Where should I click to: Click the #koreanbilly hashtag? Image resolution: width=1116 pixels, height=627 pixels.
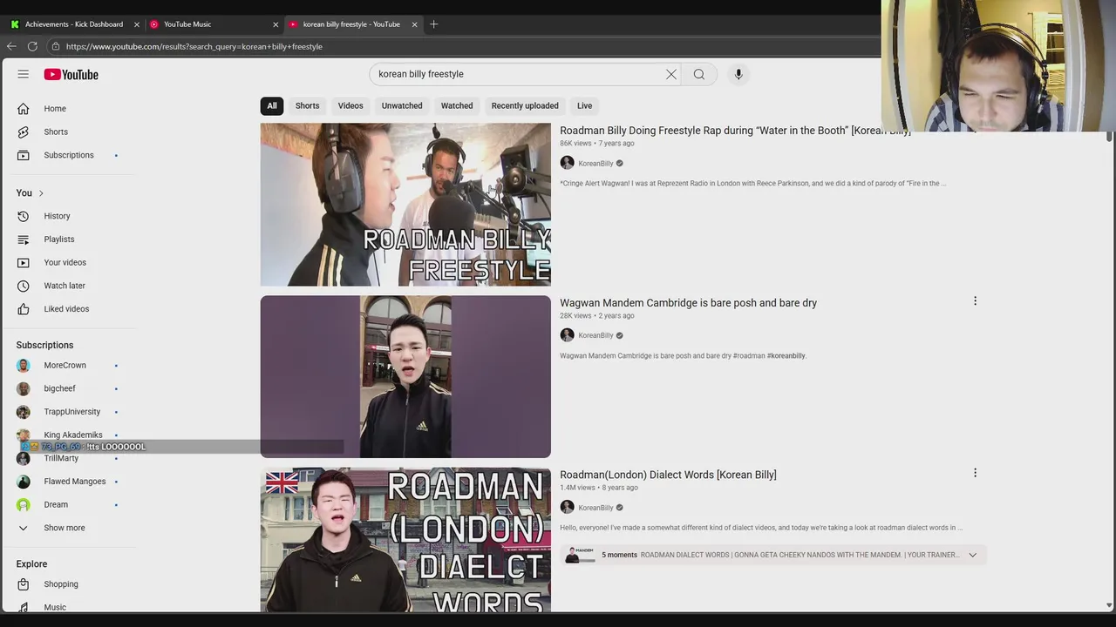click(x=786, y=356)
